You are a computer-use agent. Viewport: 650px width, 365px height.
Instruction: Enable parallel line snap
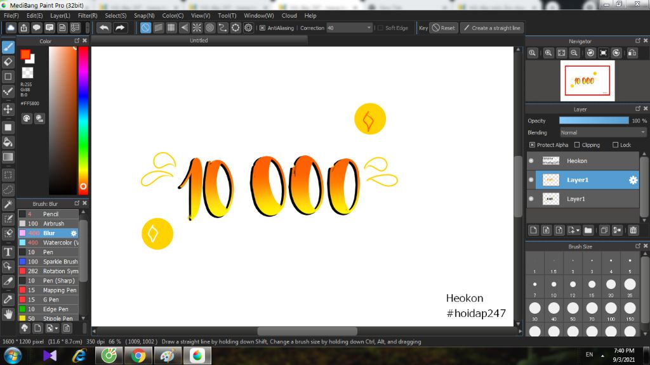pyautogui.click(x=158, y=28)
